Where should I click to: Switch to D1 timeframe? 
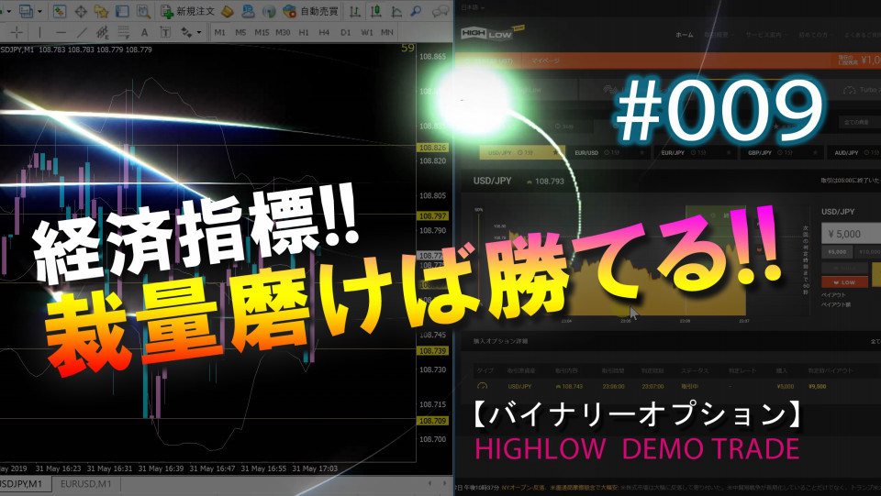[346, 32]
